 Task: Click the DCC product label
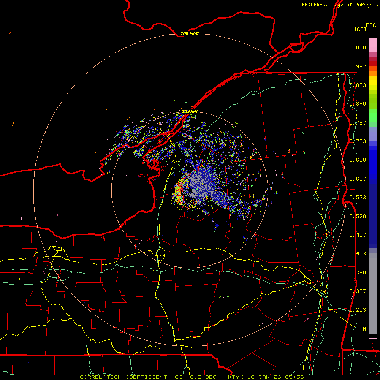(x=371, y=25)
